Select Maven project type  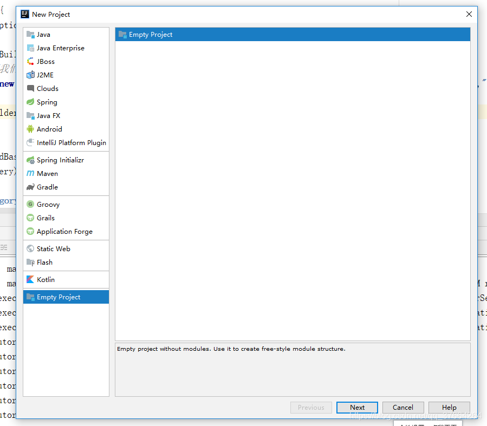click(x=66, y=173)
